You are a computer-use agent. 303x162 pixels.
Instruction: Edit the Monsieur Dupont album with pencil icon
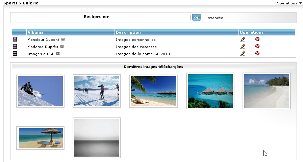pos(243,39)
